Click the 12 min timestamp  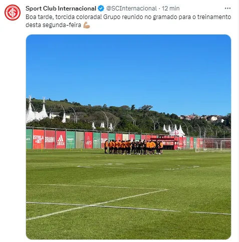[171, 9]
